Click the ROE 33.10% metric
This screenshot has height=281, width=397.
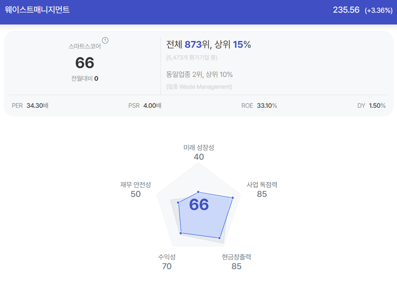point(259,106)
